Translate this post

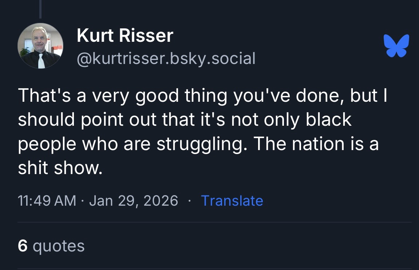coord(232,201)
